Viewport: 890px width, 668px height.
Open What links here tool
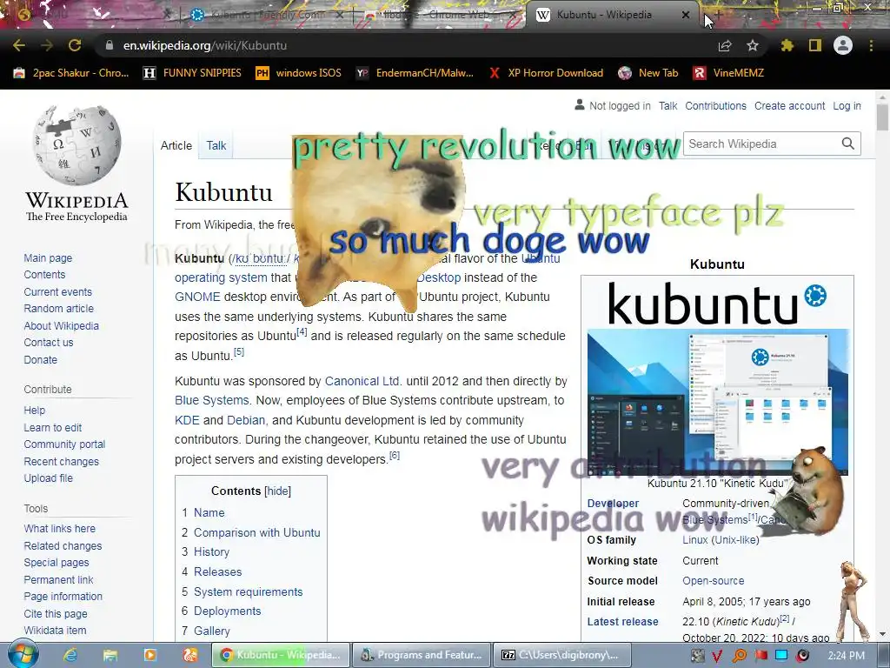click(60, 528)
